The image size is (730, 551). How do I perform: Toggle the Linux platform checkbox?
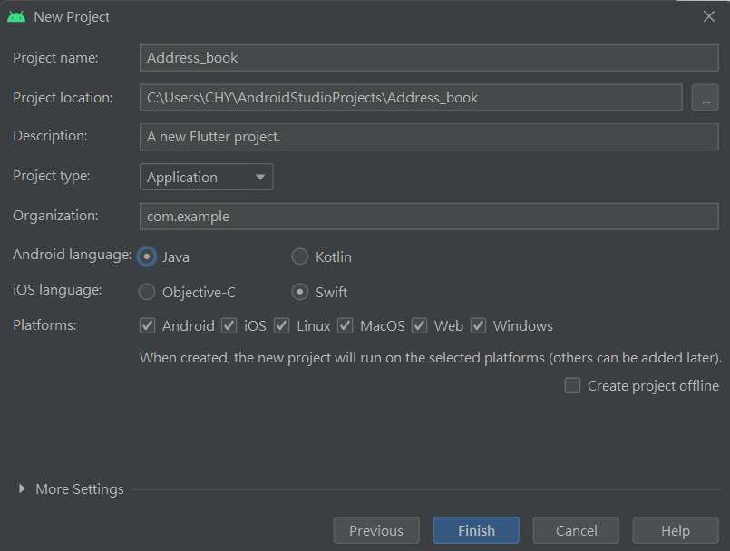pyautogui.click(x=282, y=325)
